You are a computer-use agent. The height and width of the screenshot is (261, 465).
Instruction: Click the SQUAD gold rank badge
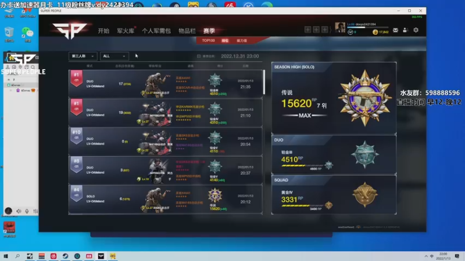coord(365,195)
